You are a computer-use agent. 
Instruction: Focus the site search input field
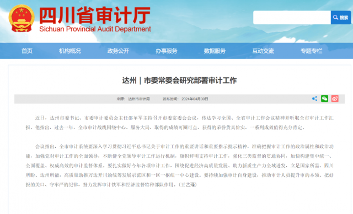tap(292, 17)
